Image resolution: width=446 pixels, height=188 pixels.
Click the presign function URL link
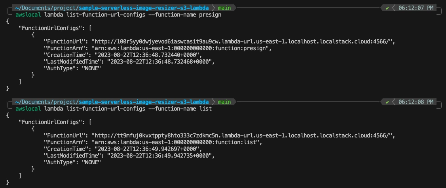point(243,41)
